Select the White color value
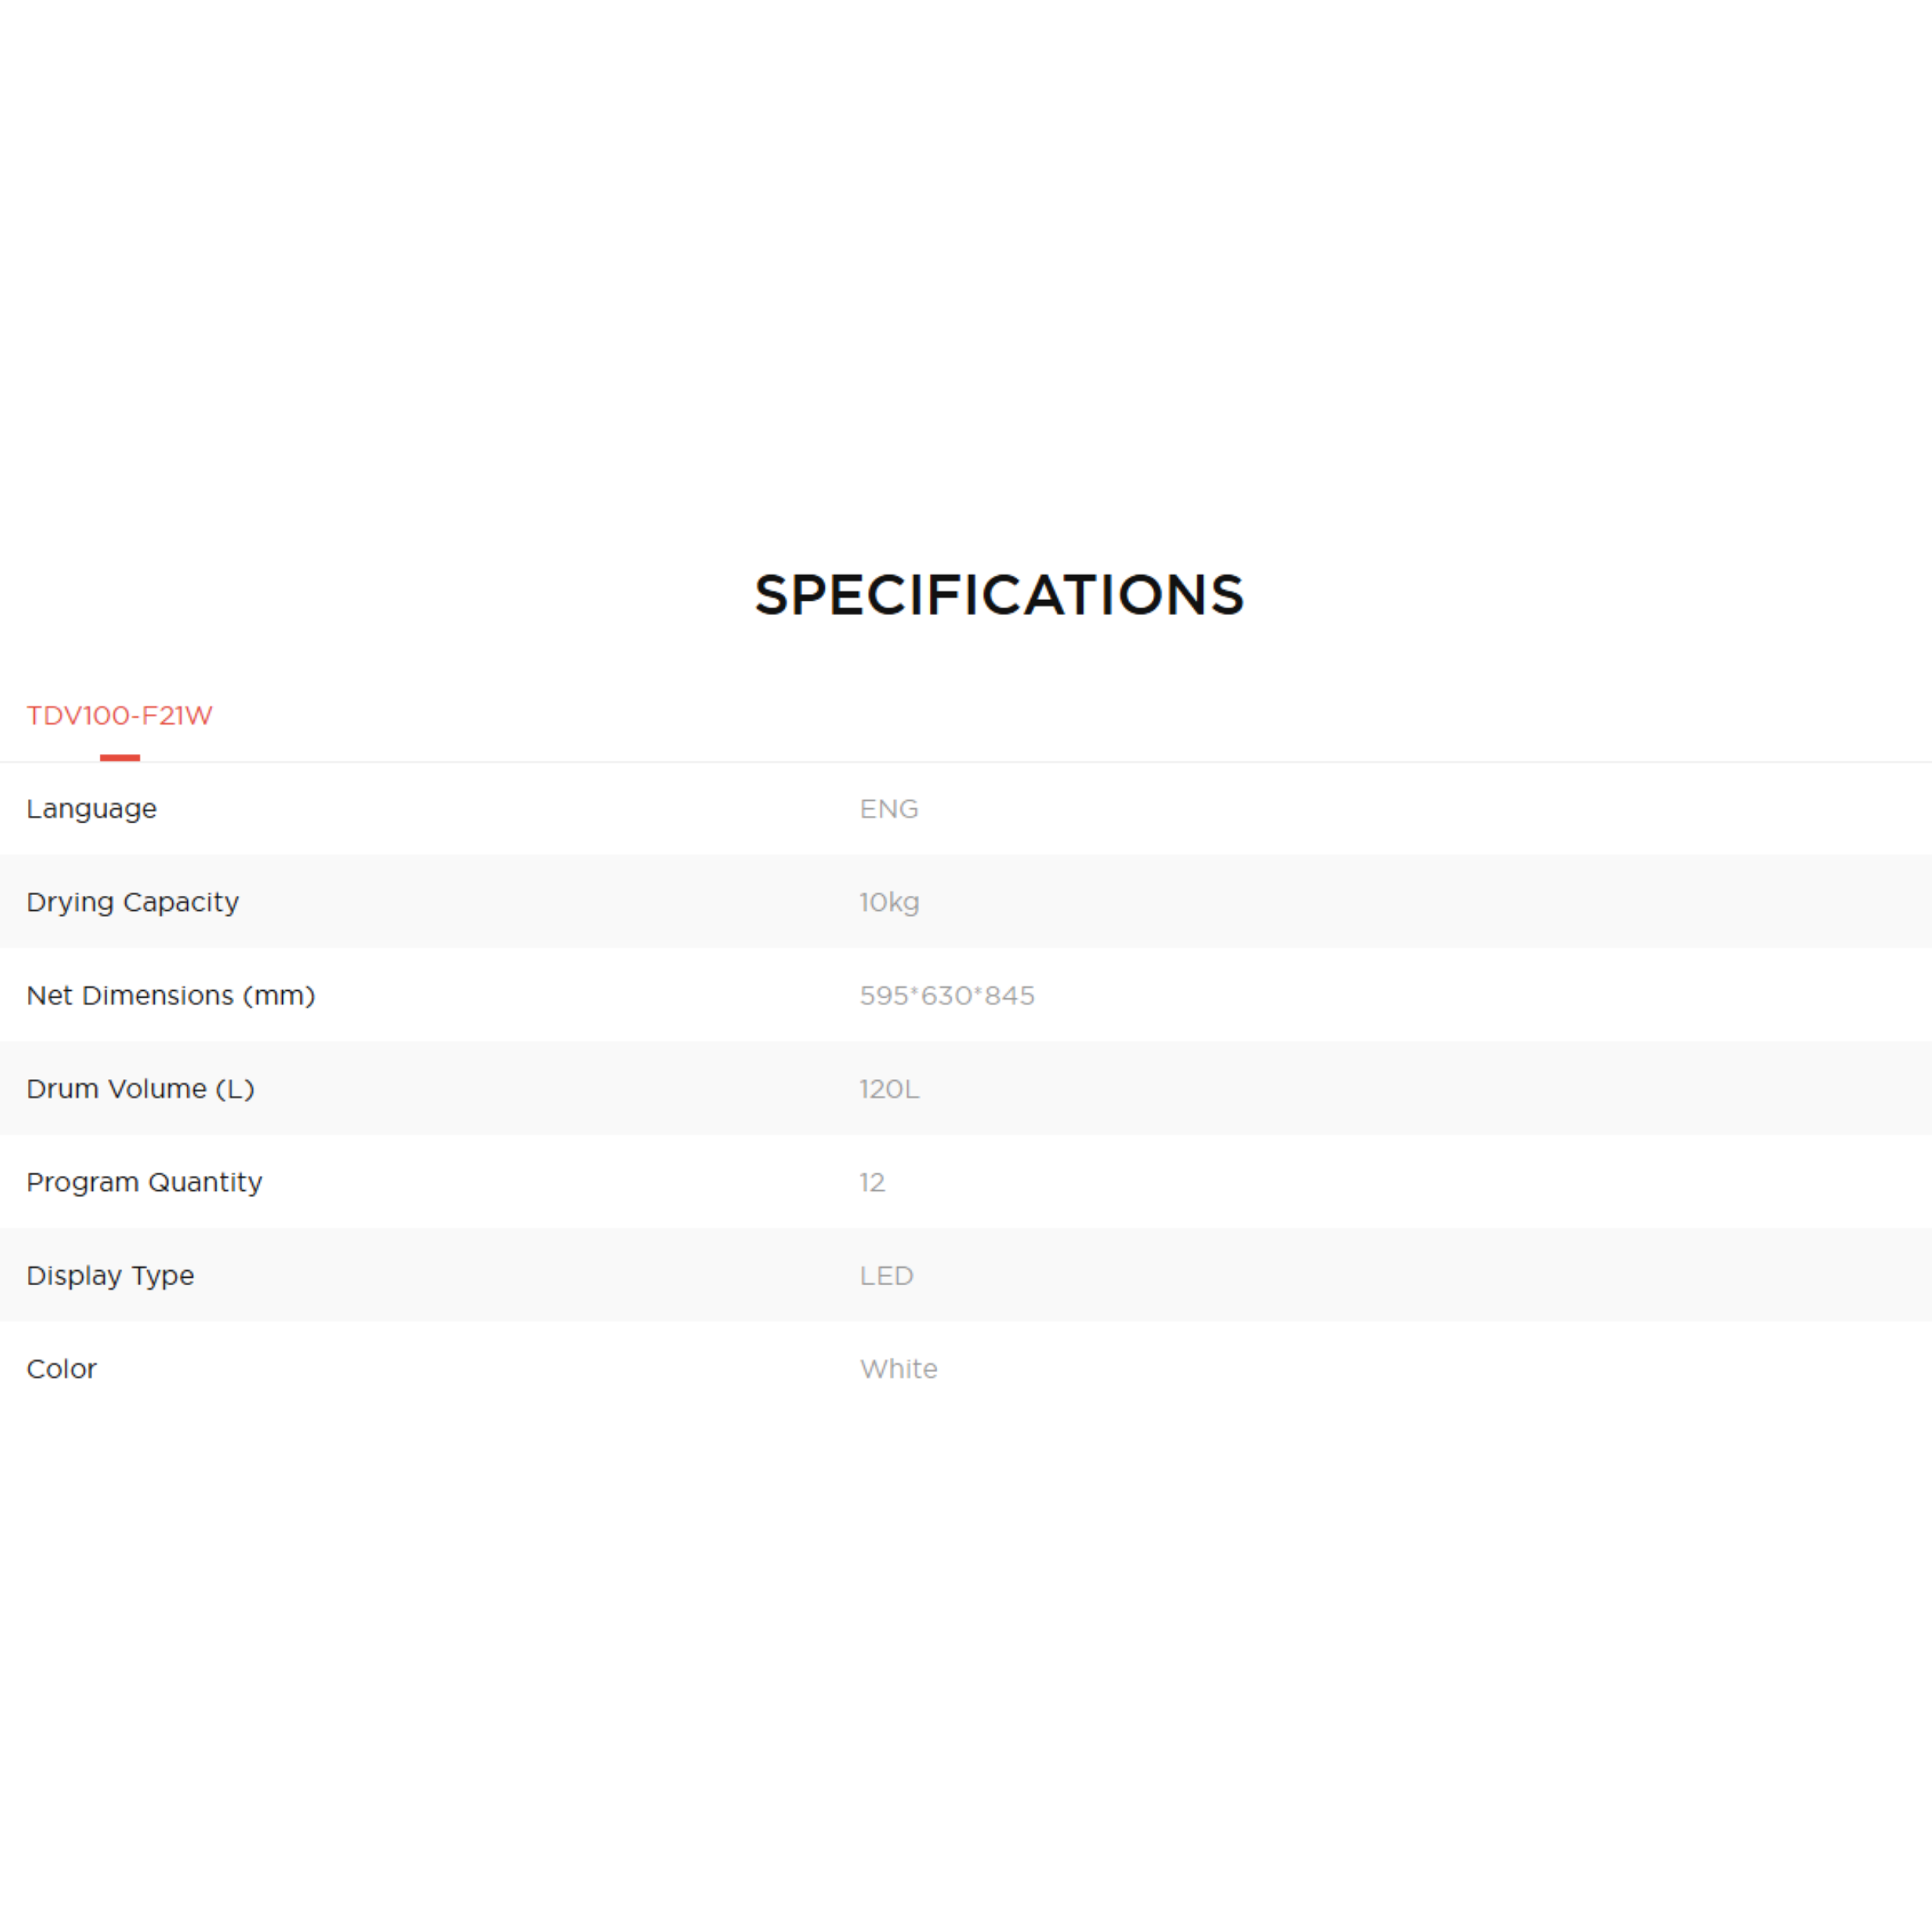1932x1932 pixels. click(x=898, y=1369)
